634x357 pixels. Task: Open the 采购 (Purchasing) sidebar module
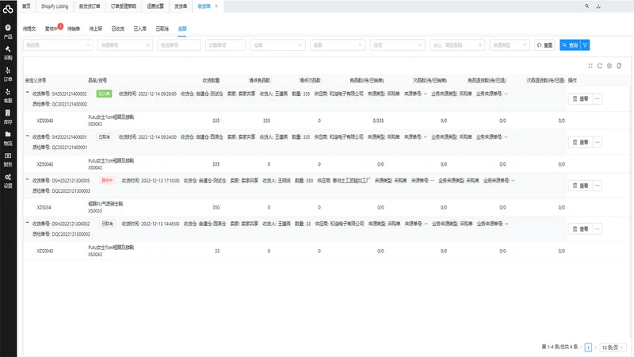8,52
